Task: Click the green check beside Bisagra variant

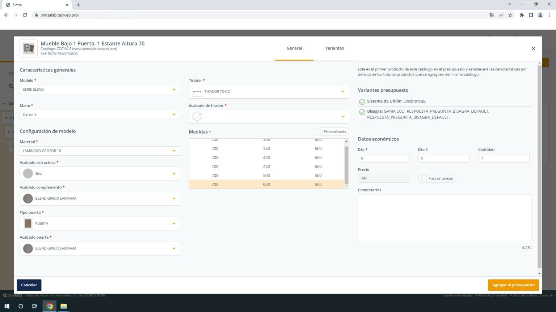Action: (x=362, y=112)
